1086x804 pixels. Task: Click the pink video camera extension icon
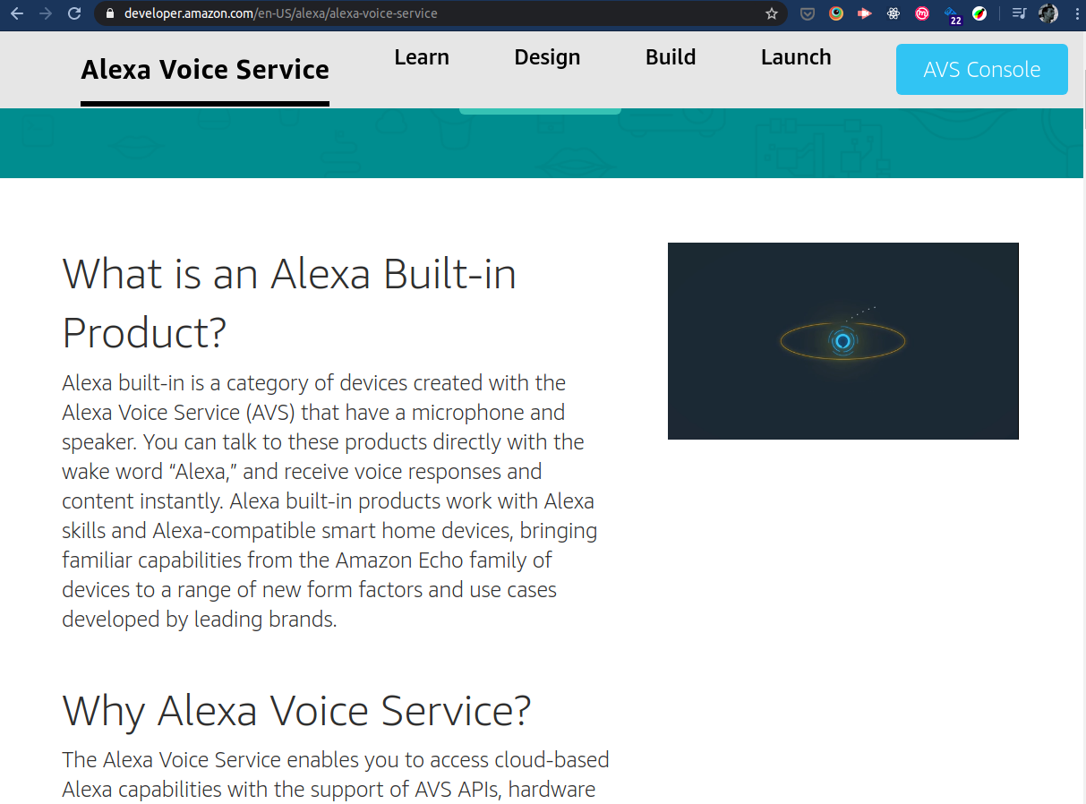point(865,13)
